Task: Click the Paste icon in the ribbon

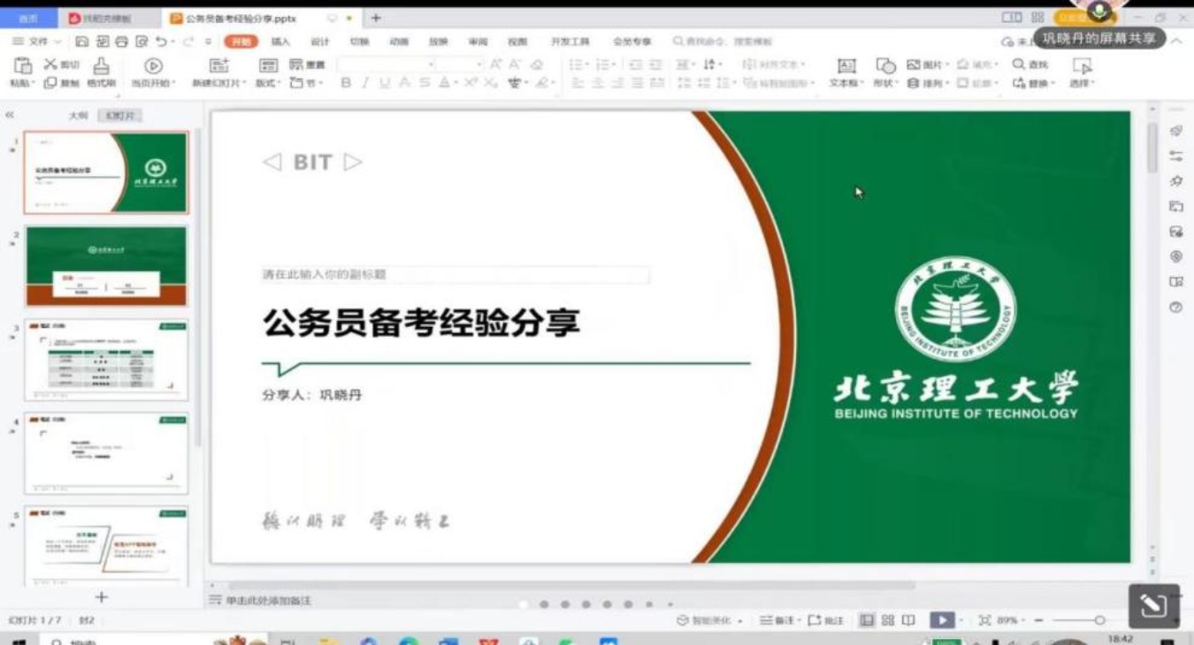Action: [x=22, y=66]
